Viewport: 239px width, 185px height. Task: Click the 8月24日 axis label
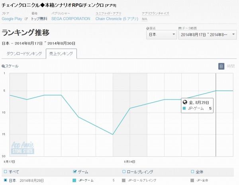click(x=129, y=162)
